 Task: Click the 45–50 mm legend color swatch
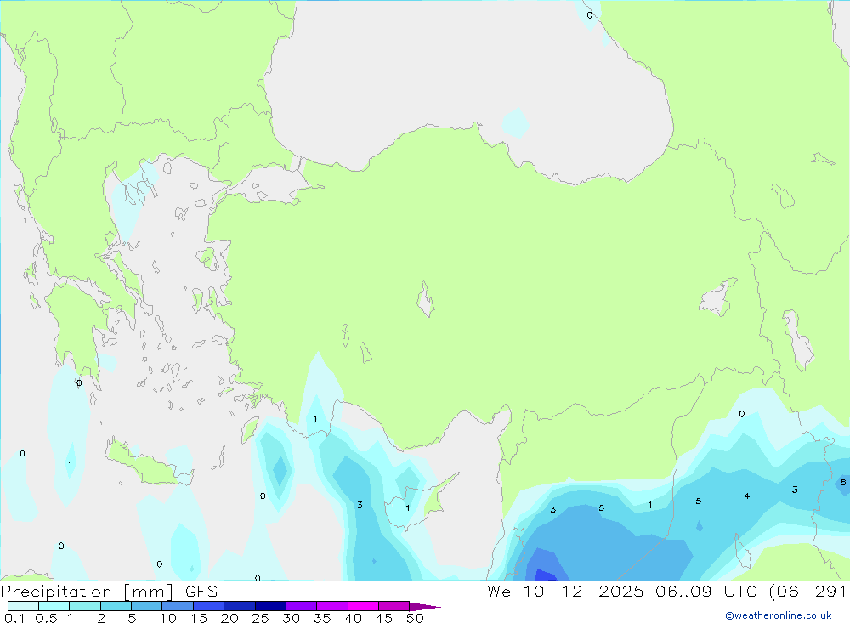pyautogui.click(x=394, y=606)
